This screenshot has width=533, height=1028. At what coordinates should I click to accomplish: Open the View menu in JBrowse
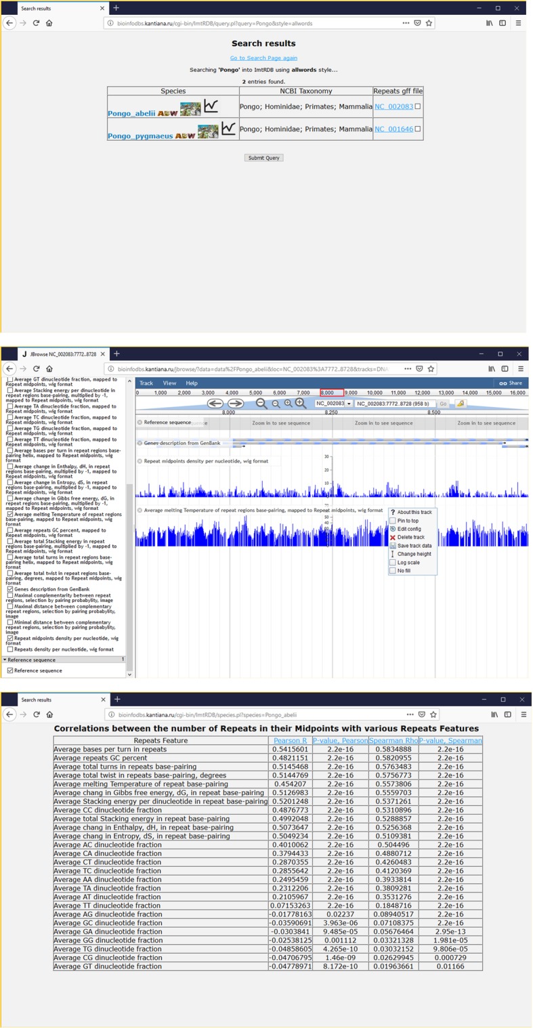(169, 383)
